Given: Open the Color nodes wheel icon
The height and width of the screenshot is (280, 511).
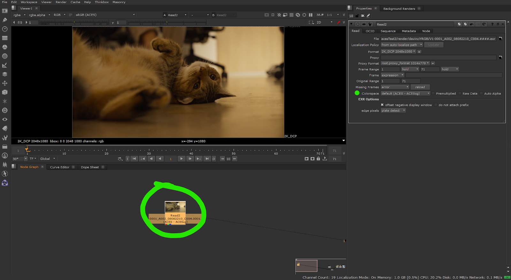Looking at the screenshot, I should [5, 47].
